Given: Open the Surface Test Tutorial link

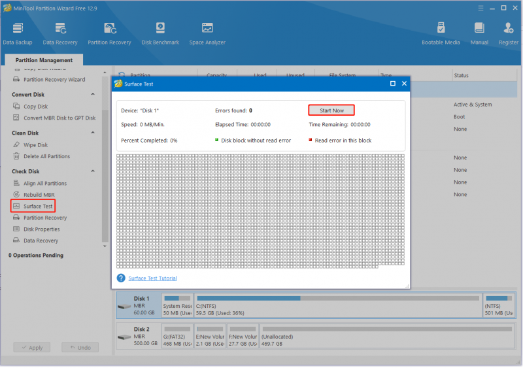Looking at the screenshot, I should tap(152, 278).
